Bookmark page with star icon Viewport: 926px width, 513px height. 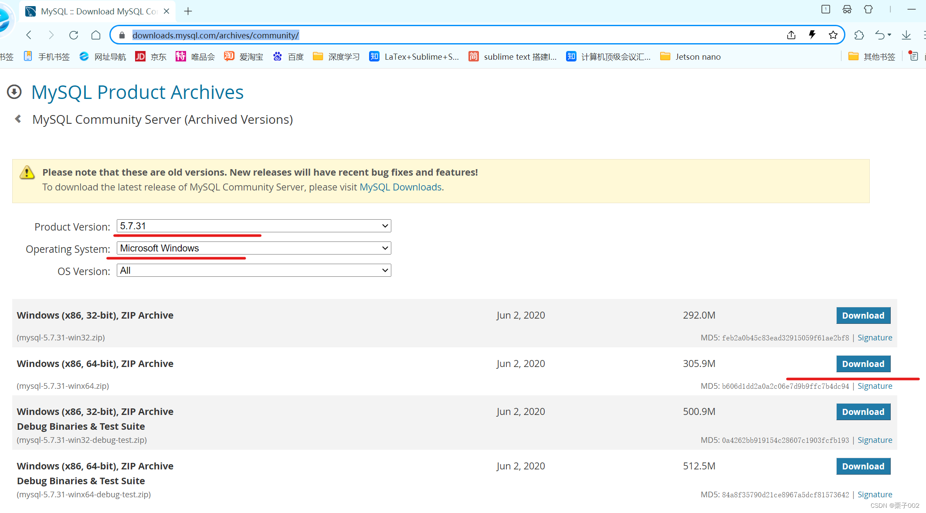click(x=833, y=35)
